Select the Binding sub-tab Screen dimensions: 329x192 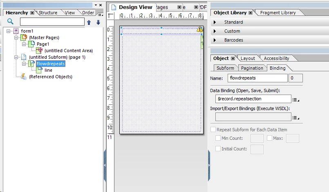278,68
